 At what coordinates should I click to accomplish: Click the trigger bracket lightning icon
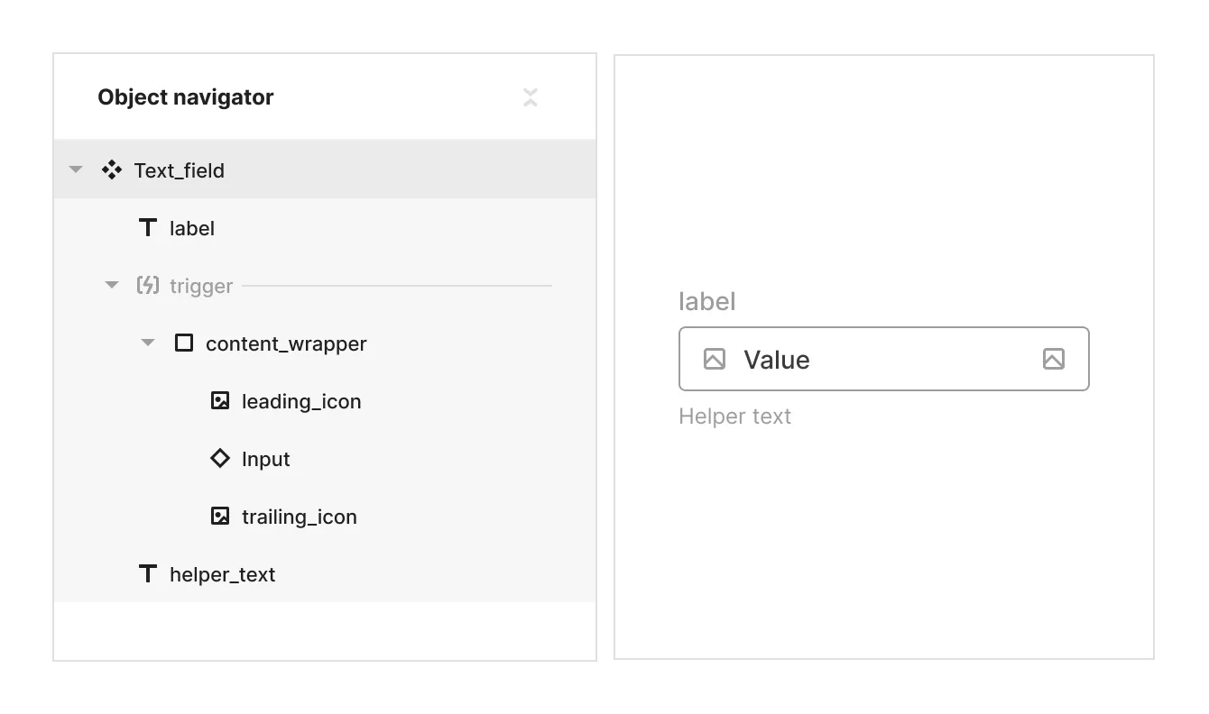click(148, 285)
